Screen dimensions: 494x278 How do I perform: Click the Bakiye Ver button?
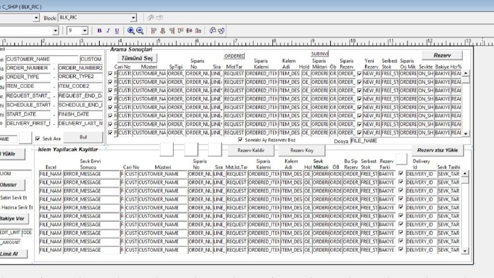[x=13, y=218]
